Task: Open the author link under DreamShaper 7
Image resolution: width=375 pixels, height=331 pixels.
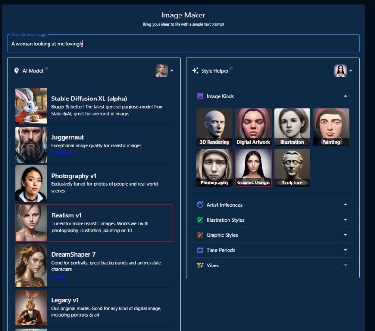Action: (x=59, y=277)
